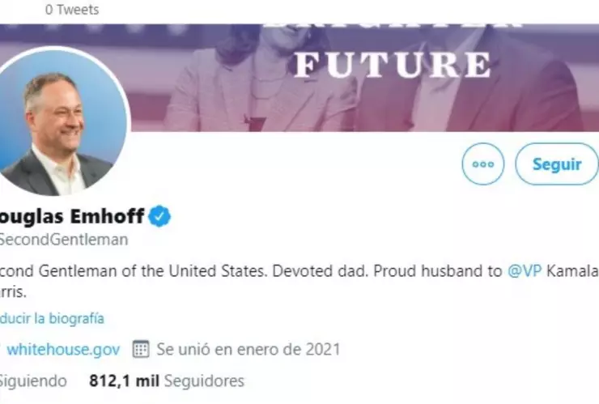Click the SecondGentleman username handle
This screenshot has height=404, width=599.
coord(65,240)
